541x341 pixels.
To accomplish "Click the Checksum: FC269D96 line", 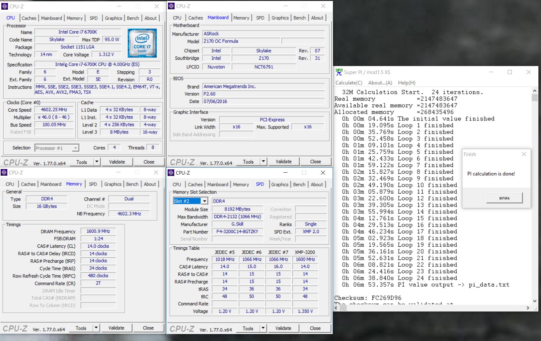I will 368,298.
